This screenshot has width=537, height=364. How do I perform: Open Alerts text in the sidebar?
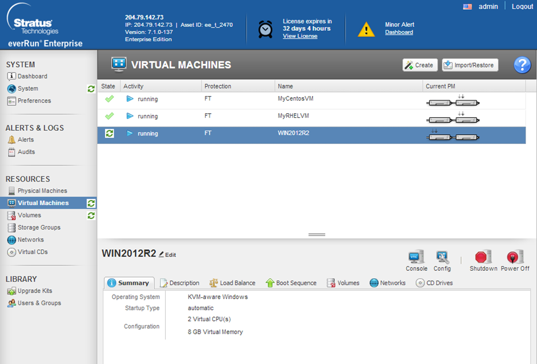coord(26,139)
